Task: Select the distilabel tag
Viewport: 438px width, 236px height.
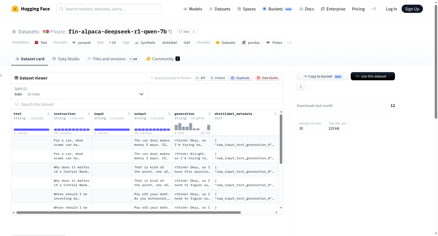Action: 170,42
